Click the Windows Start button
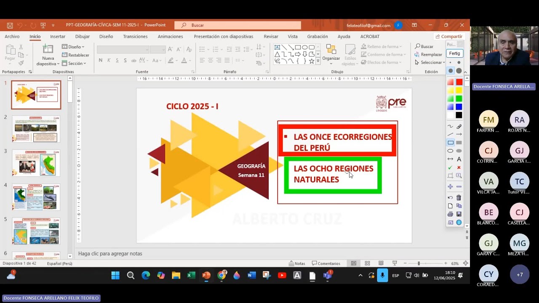Viewport: 539px width, 303px height. [x=115, y=275]
